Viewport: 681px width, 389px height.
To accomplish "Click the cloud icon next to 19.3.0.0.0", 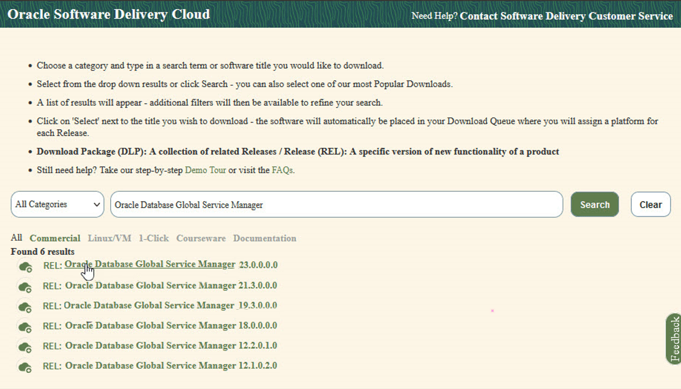I will click(x=24, y=307).
